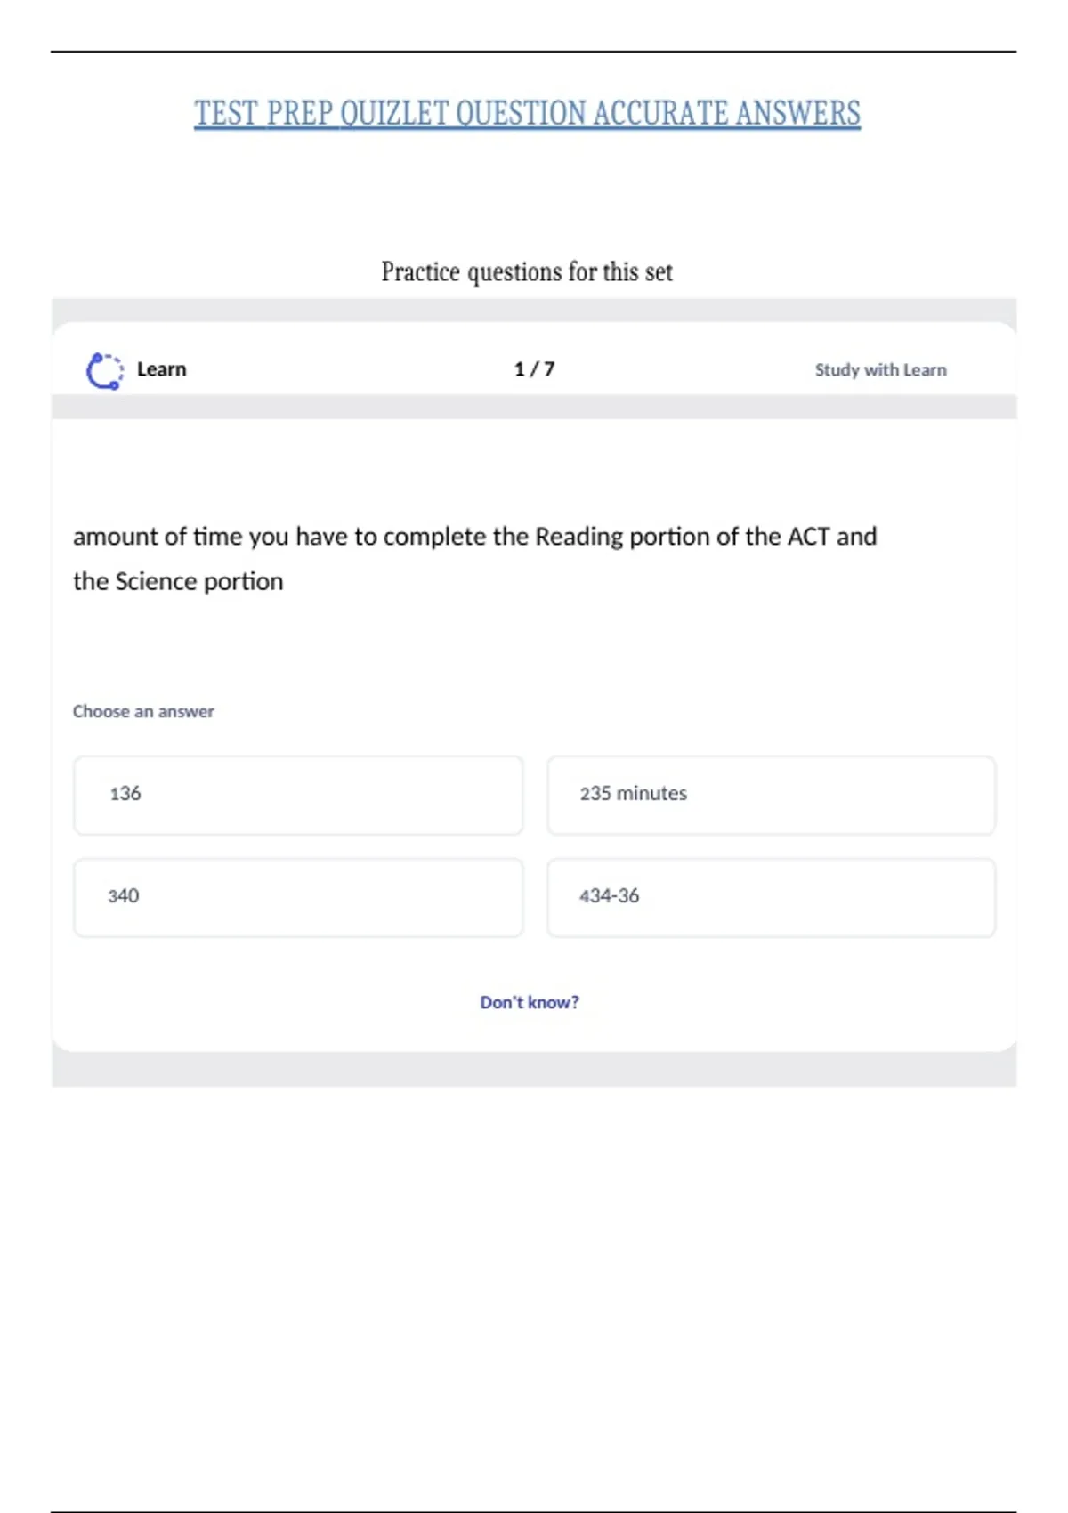Choose the 235 minutes answer

[x=771, y=795]
